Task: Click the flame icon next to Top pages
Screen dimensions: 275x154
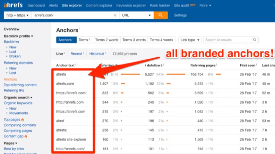Action: click(23, 120)
